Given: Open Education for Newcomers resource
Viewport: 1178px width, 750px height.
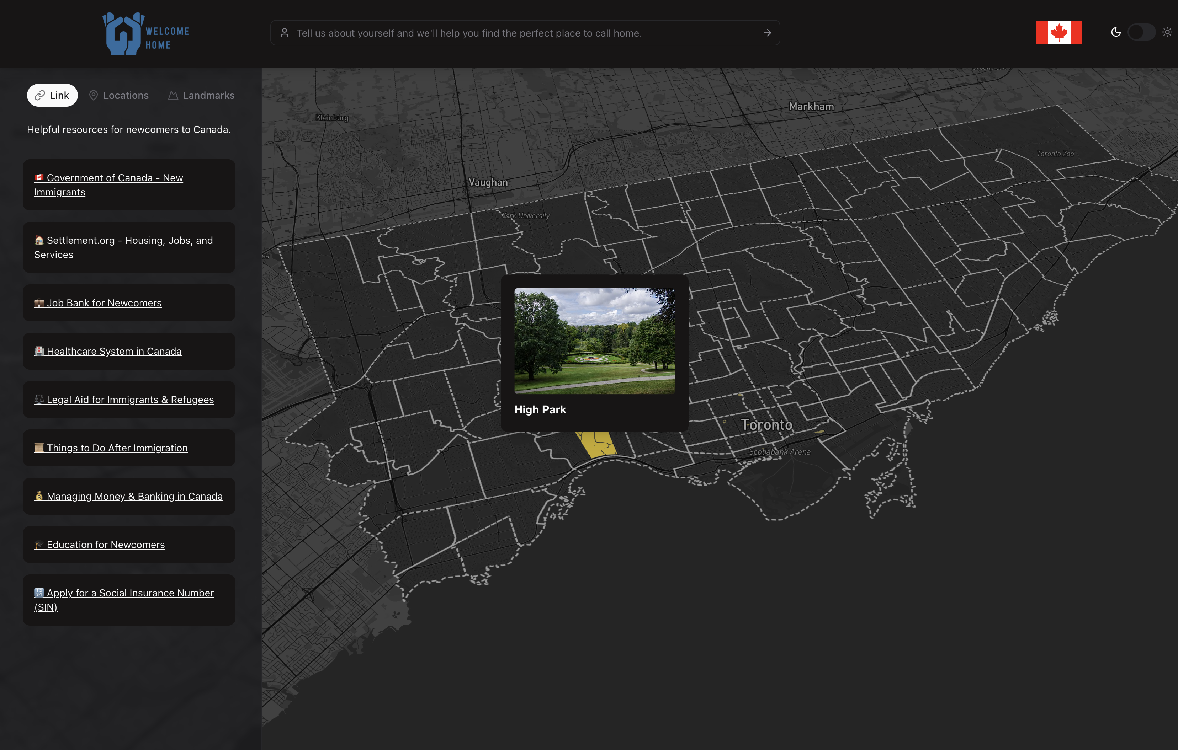Looking at the screenshot, I should pos(105,545).
